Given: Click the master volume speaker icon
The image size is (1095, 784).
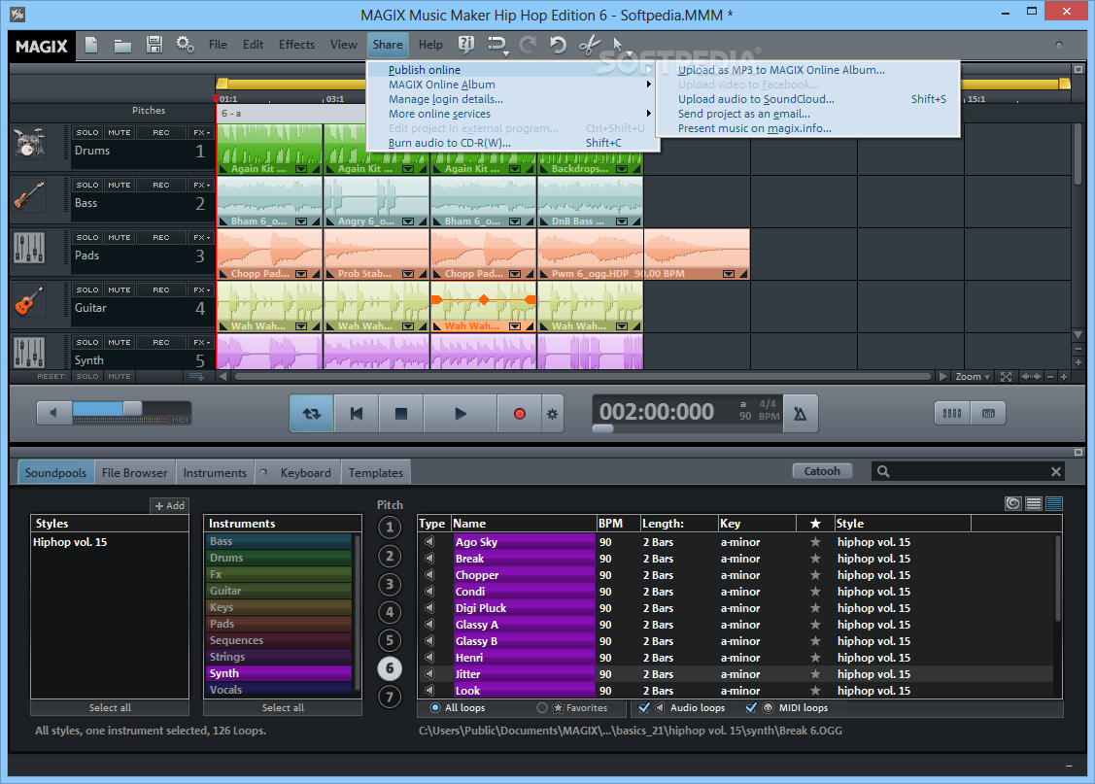Looking at the screenshot, I should click(53, 413).
